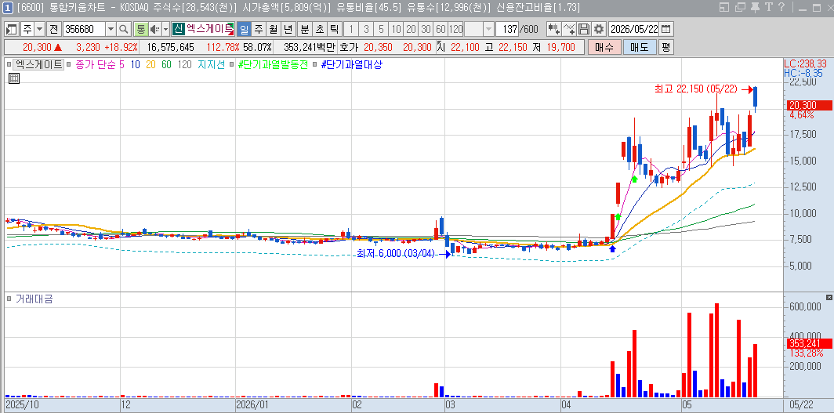This screenshot has width=834, height=413.
Task: Choose the 10 interval button
Action: (x=396, y=29)
